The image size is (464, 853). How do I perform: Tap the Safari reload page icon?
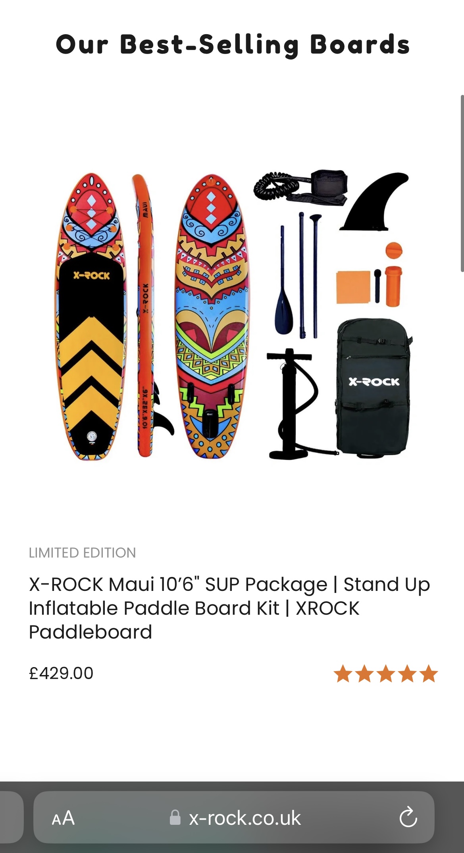(x=408, y=817)
